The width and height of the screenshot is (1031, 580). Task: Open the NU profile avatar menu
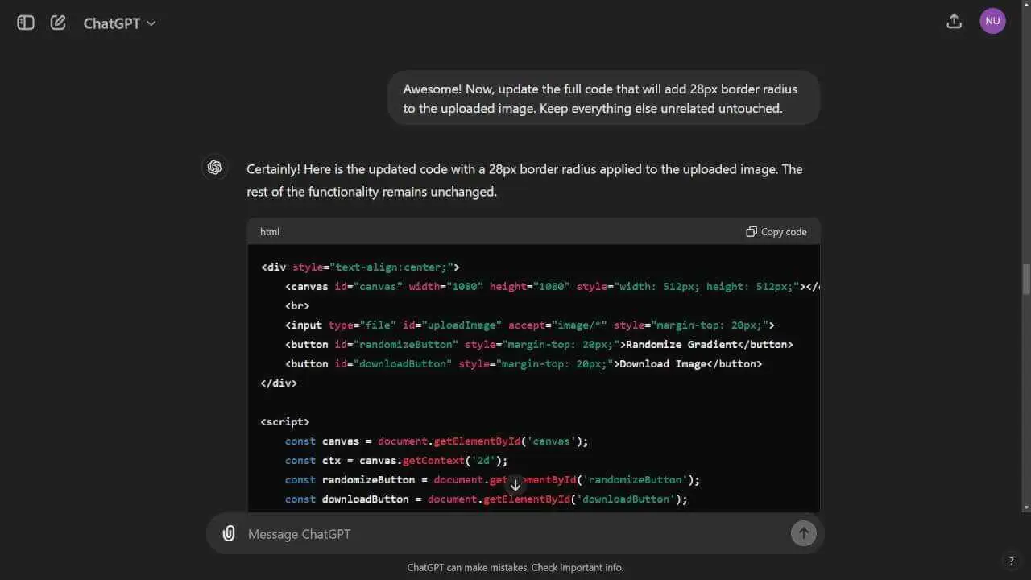pos(992,22)
